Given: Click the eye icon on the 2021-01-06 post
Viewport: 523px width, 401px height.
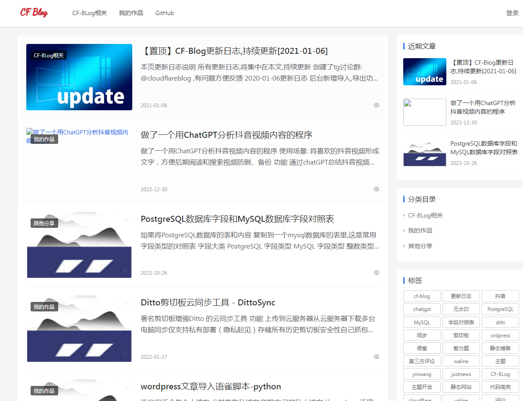Looking at the screenshot, I should [377, 105].
